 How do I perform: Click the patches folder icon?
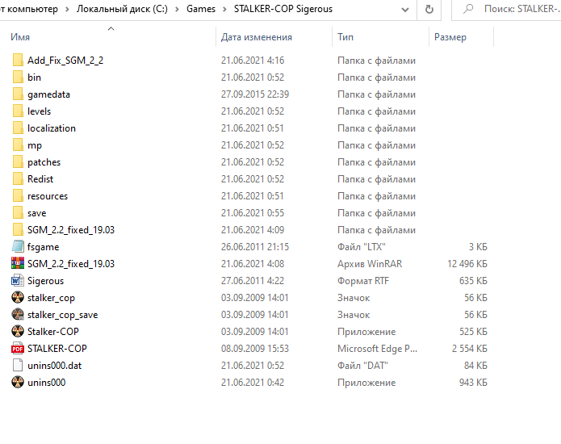click(18, 162)
